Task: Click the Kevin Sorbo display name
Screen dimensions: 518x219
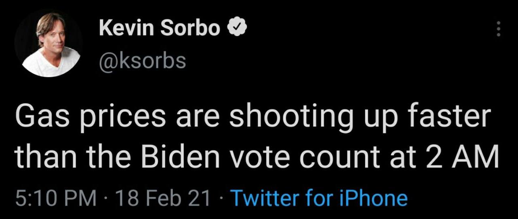Action: [160, 28]
